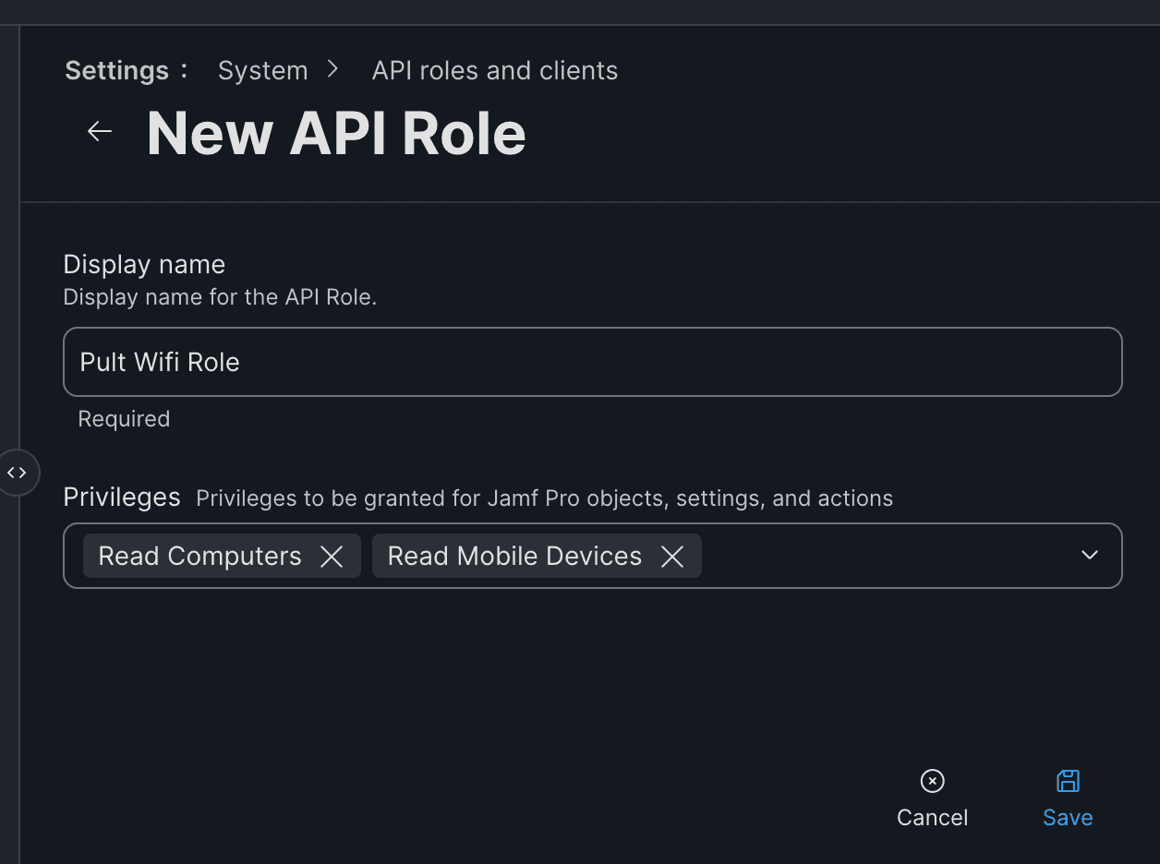Click the New API Role page title
This screenshot has height=864, width=1160.
click(x=335, y=132)
